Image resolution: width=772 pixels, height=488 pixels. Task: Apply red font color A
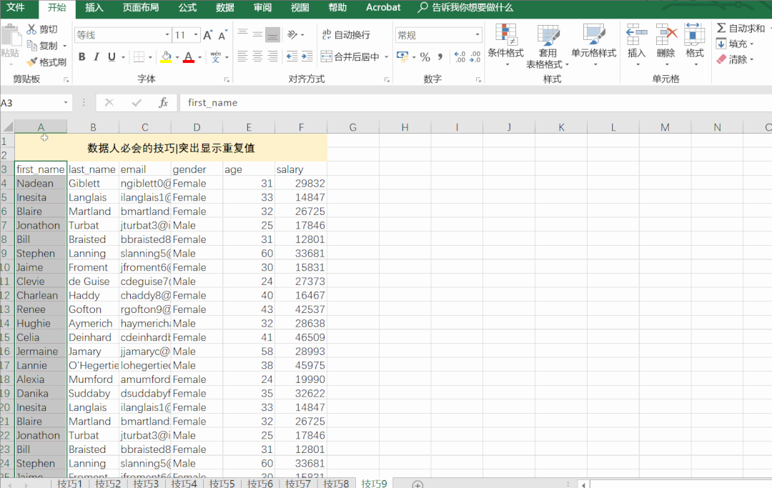click(x=189, y=57)
